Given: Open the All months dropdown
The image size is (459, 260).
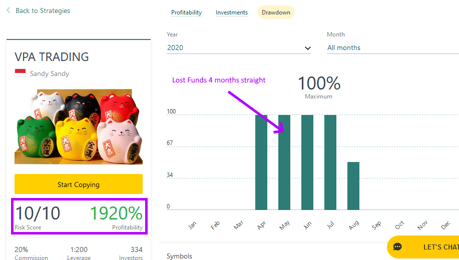Looking at the screenshot, I should pos(393,47).
